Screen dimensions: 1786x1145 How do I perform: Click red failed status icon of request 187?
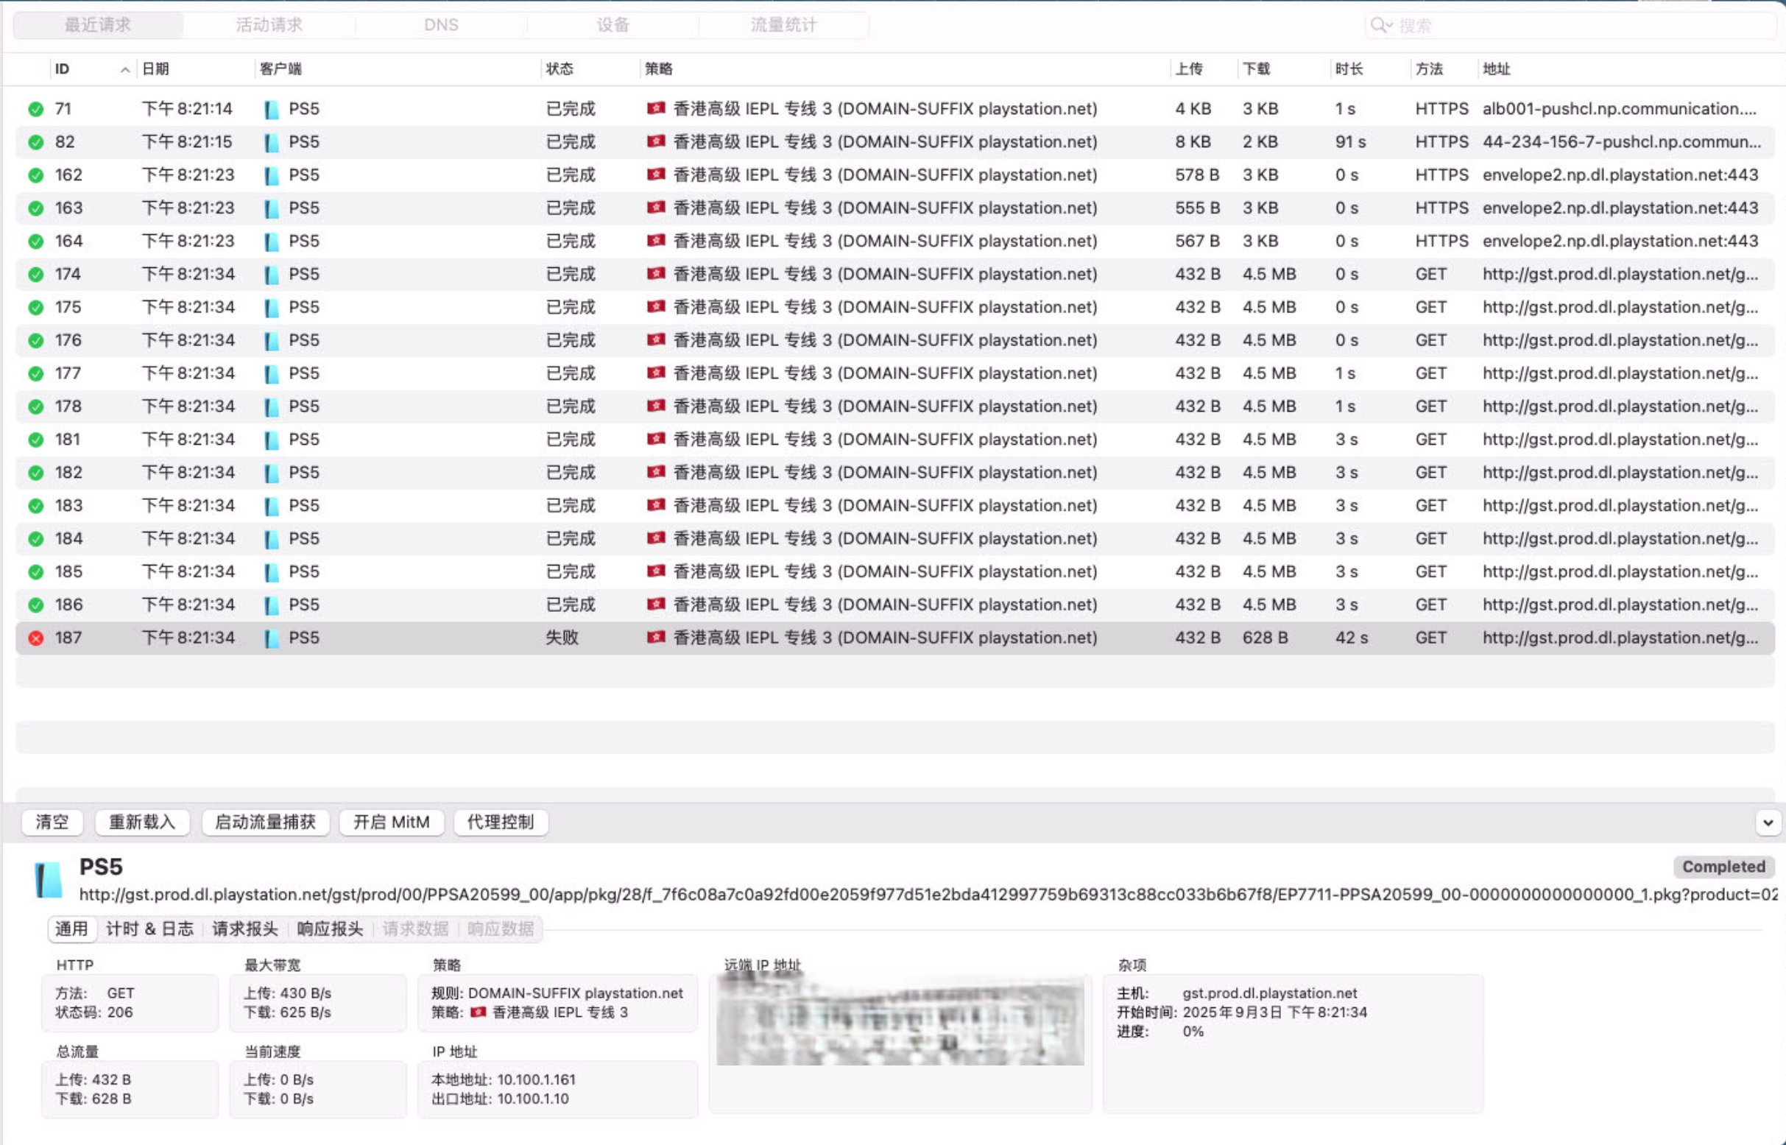(x=35, y=638)
